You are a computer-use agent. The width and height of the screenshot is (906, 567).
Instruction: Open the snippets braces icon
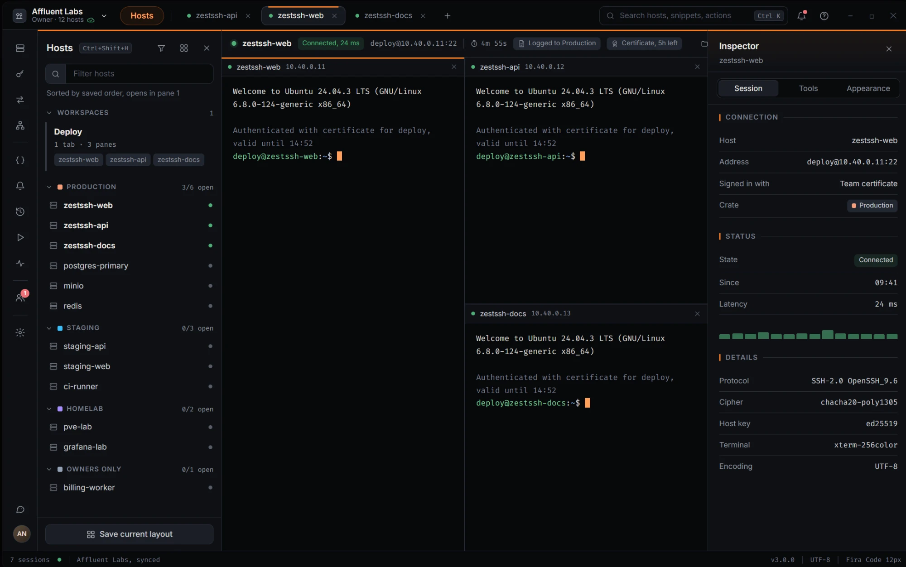(20, 160)
